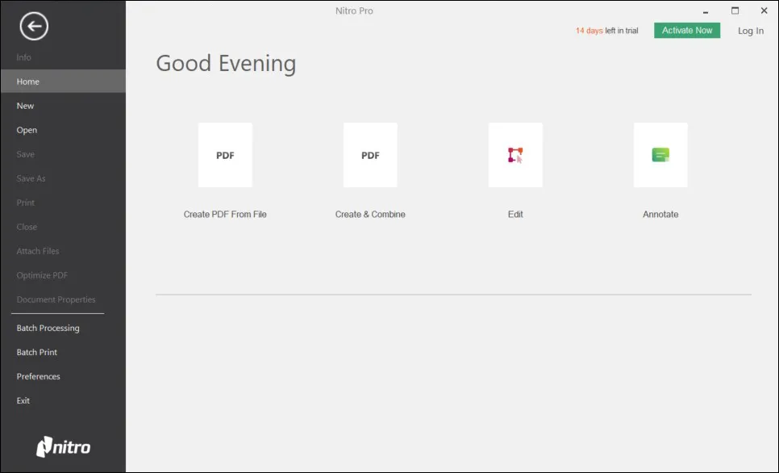The image size is (779, 473).
Task: Maximize the Nitro Pro window
Action: click(x=735, y=10)
